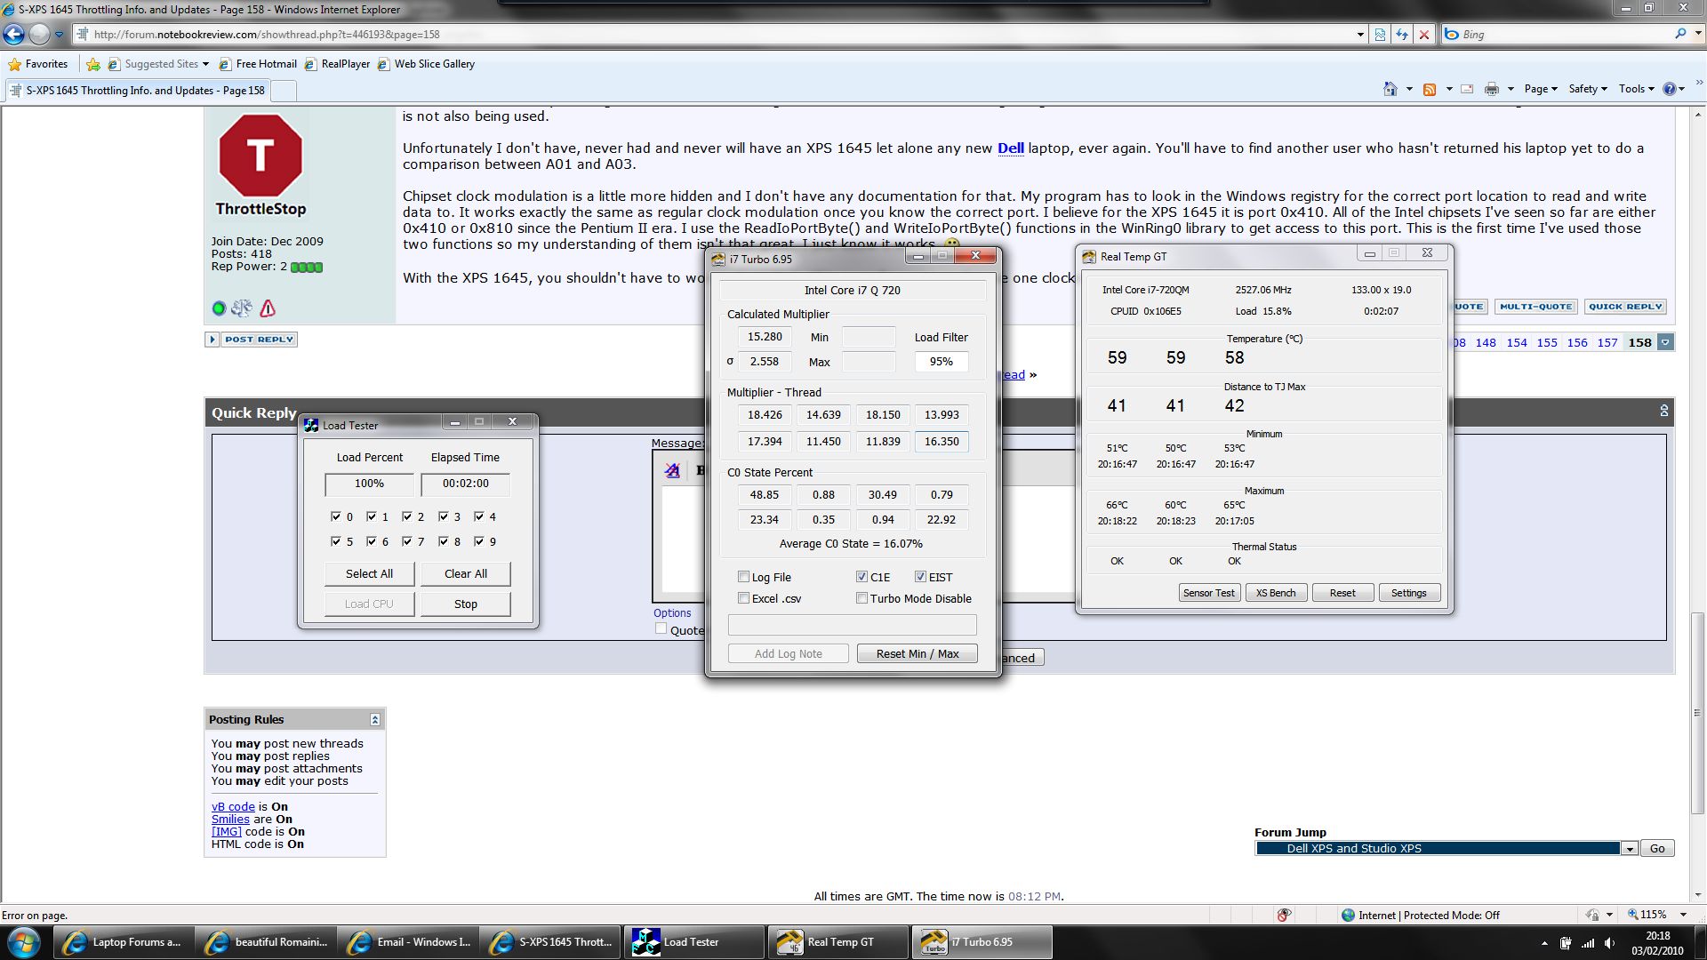Open the Favorites star button
1707x960 pixels.
[37, 64]
